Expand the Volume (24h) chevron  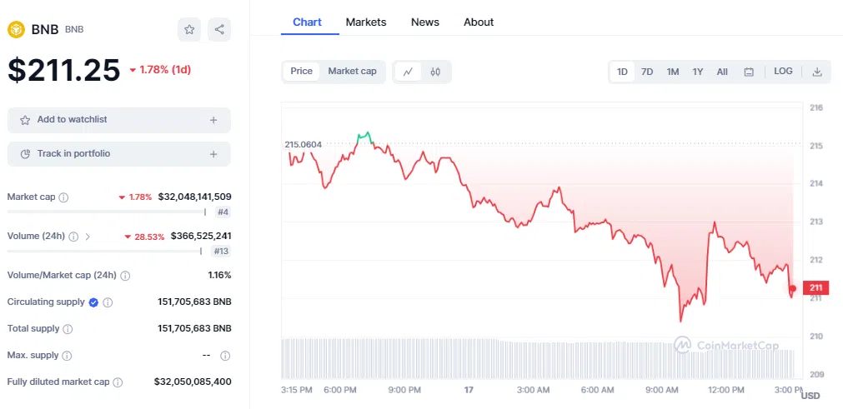[88, 237]
